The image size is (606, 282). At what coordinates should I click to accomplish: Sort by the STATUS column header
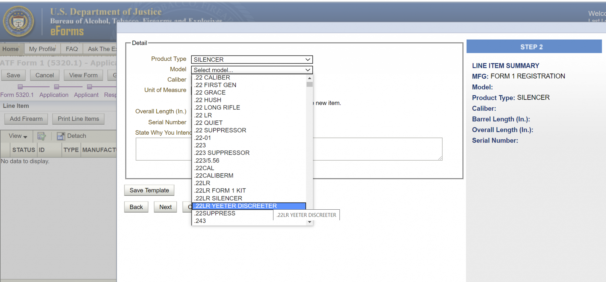pos(24,150)
